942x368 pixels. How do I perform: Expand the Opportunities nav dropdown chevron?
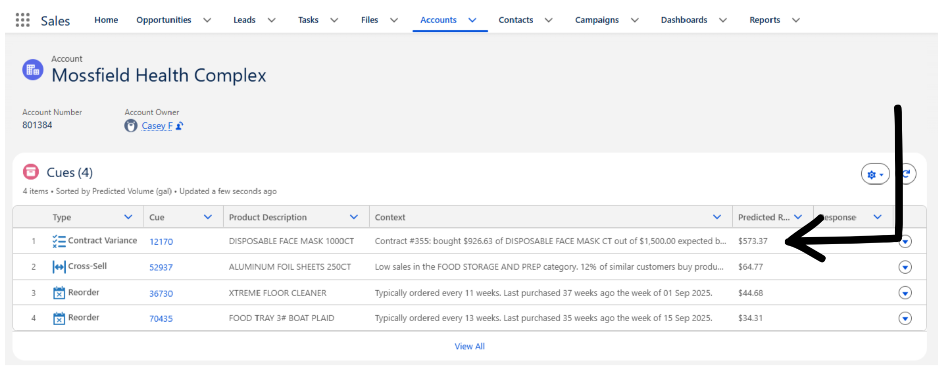[207, 20]
